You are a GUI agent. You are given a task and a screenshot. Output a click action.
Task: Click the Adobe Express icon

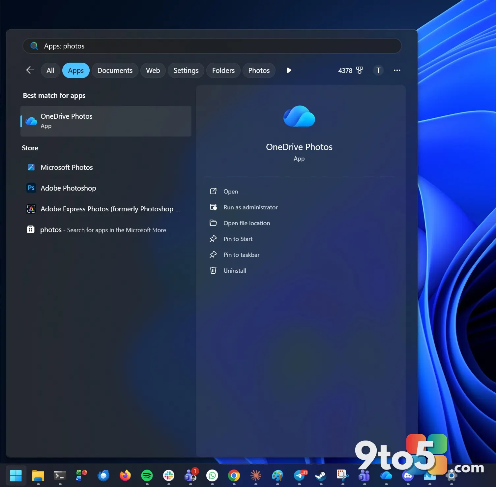coord(31,209)
